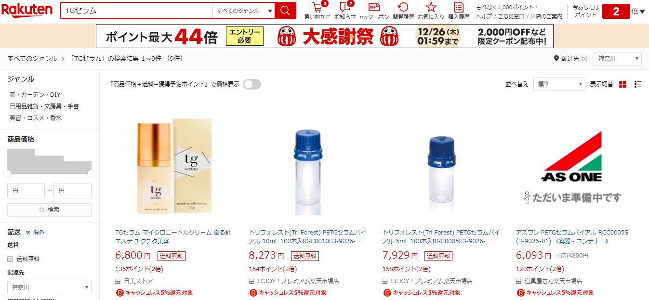Open the すべてのジャンル genre dropdown
The image size is (649, 300).
point(243,11)
